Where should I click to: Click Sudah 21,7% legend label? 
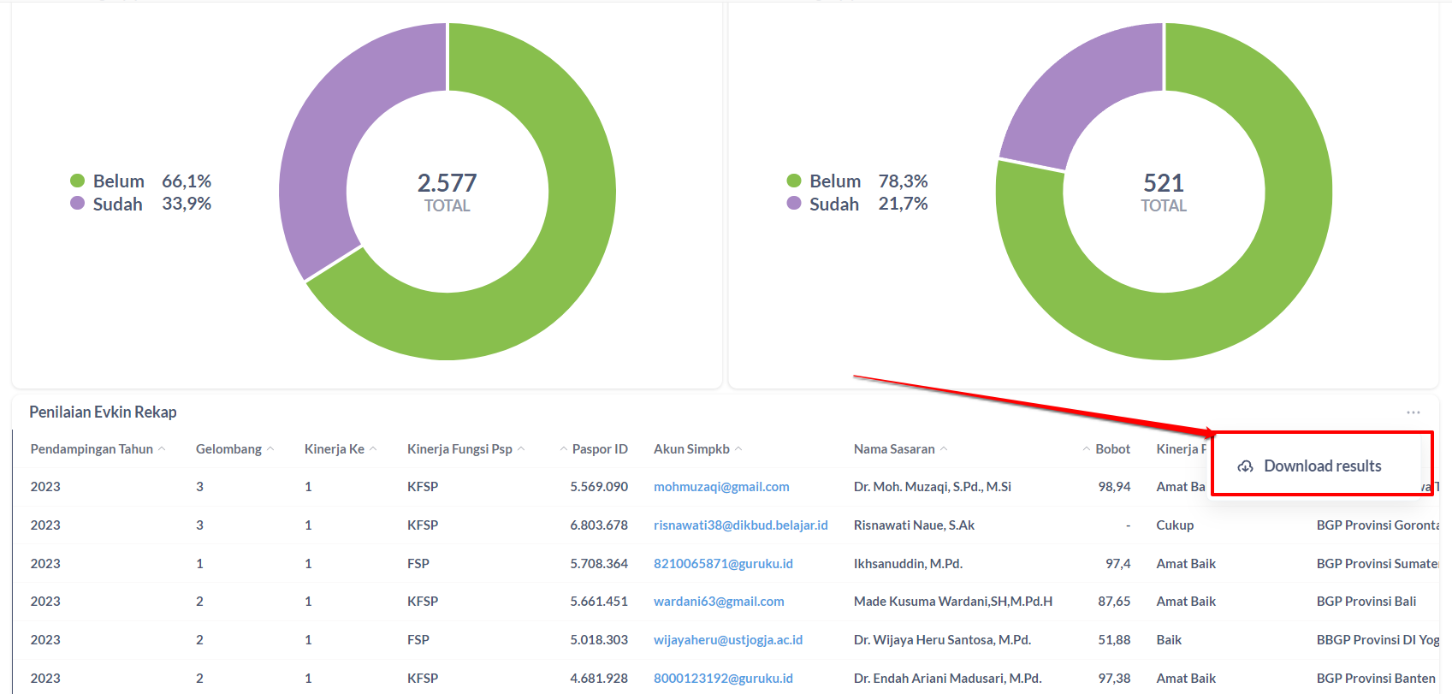pyautogui.click(x=868, y=204)
